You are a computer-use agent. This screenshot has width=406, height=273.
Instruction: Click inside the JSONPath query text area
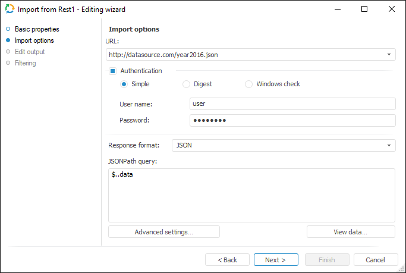pos(251,195)
